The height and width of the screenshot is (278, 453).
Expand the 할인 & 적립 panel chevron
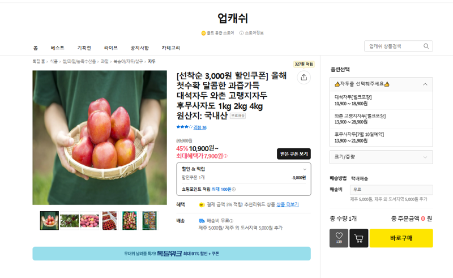pos(305,169)
